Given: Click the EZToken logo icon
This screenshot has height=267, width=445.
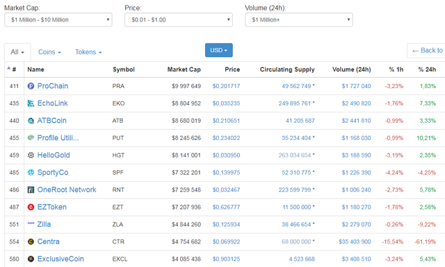Looking at the screenshot, I should tap(31, 207).
